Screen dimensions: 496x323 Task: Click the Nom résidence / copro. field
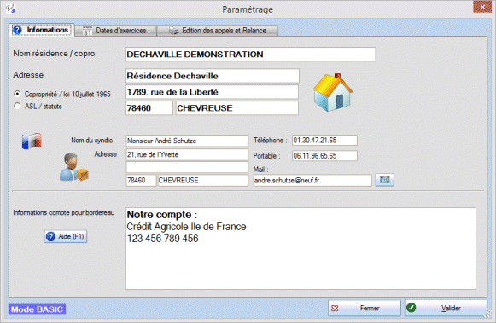tap(250, 55)
